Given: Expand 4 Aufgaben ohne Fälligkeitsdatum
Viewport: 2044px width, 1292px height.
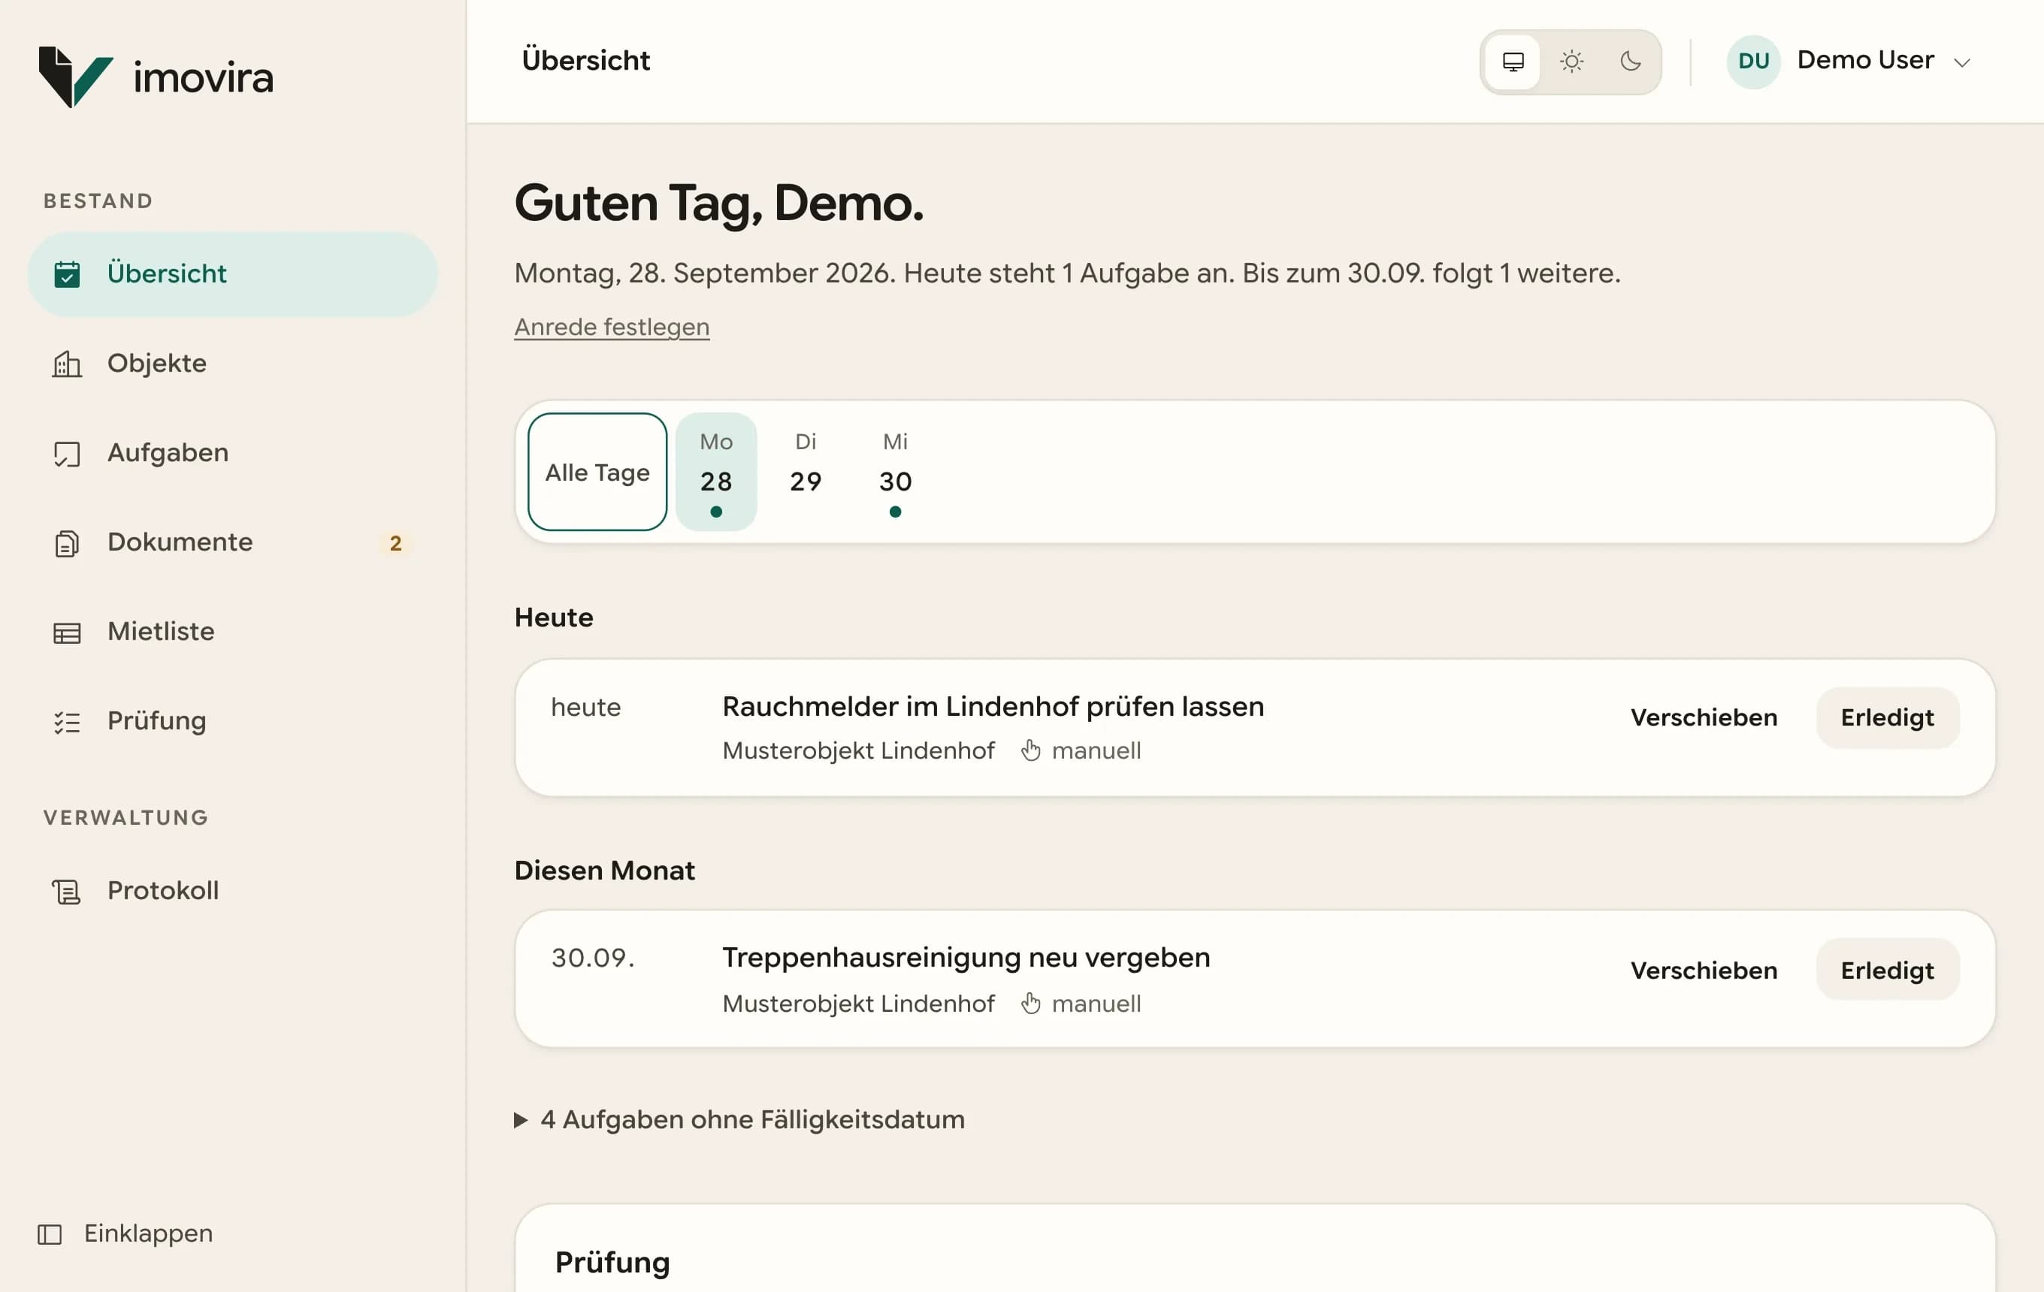Looking at the screenshot, I should point(739,1120).
